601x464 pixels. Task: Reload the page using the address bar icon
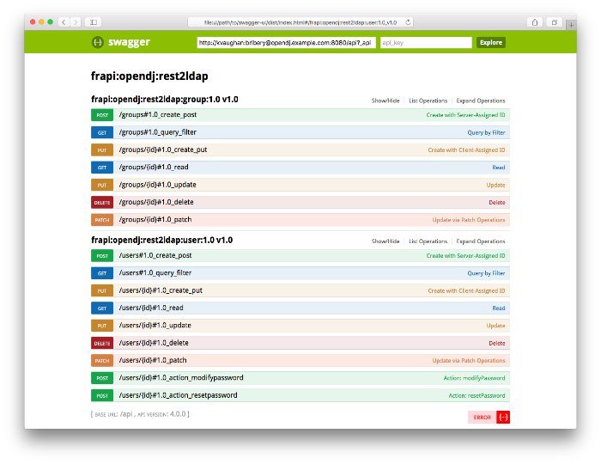408,22
